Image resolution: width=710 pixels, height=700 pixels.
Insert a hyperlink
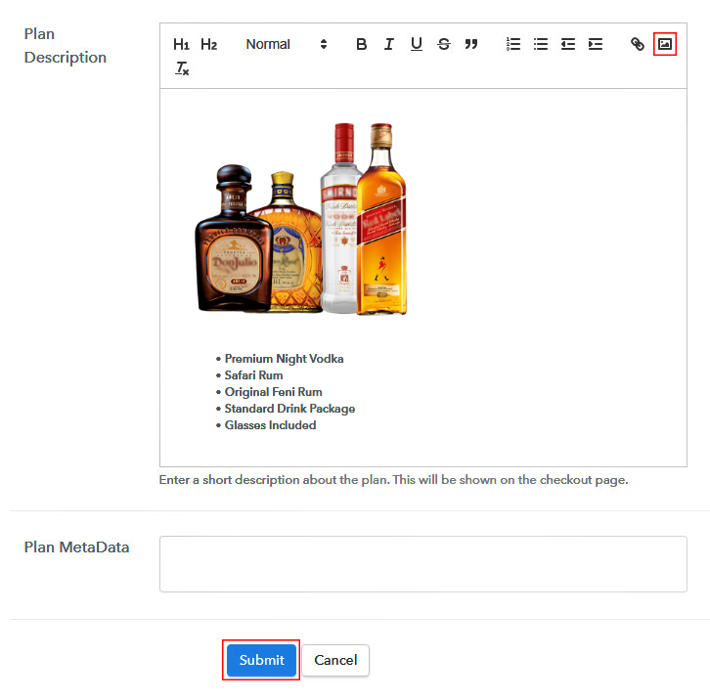point(638,44)
